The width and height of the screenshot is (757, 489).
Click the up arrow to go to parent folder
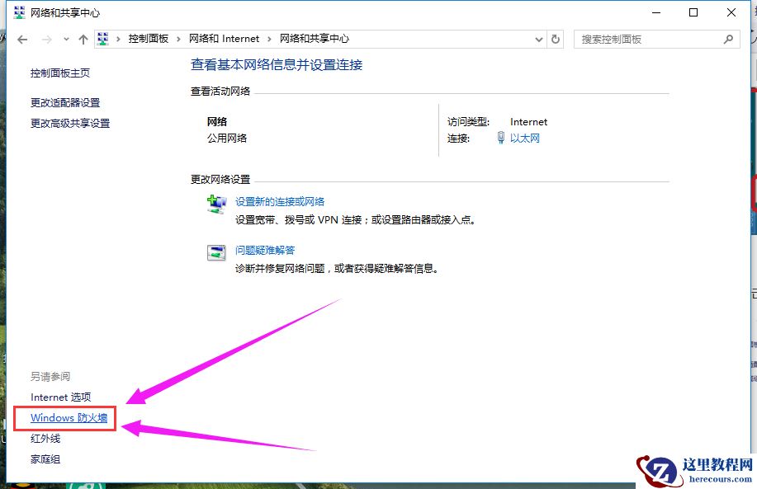(83, 39)
